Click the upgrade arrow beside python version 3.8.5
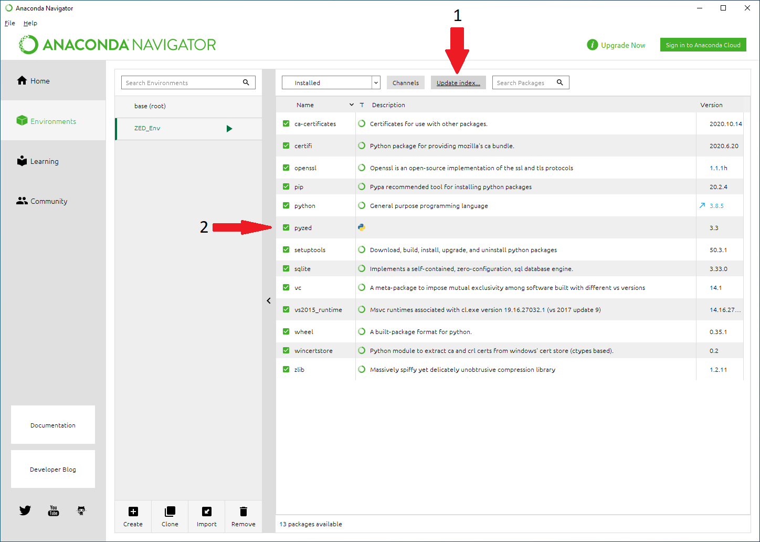Viewport: 760px width, 542px height. pyautogui.click(x=702, y=205)
